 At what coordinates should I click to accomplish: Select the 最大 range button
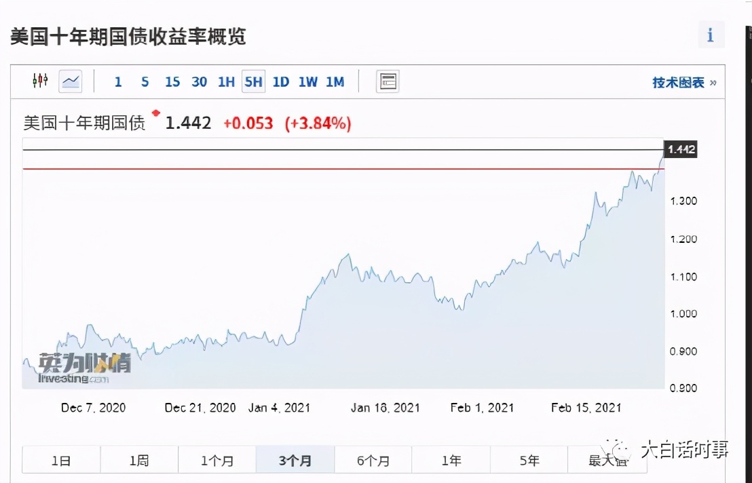pos(607,459)
